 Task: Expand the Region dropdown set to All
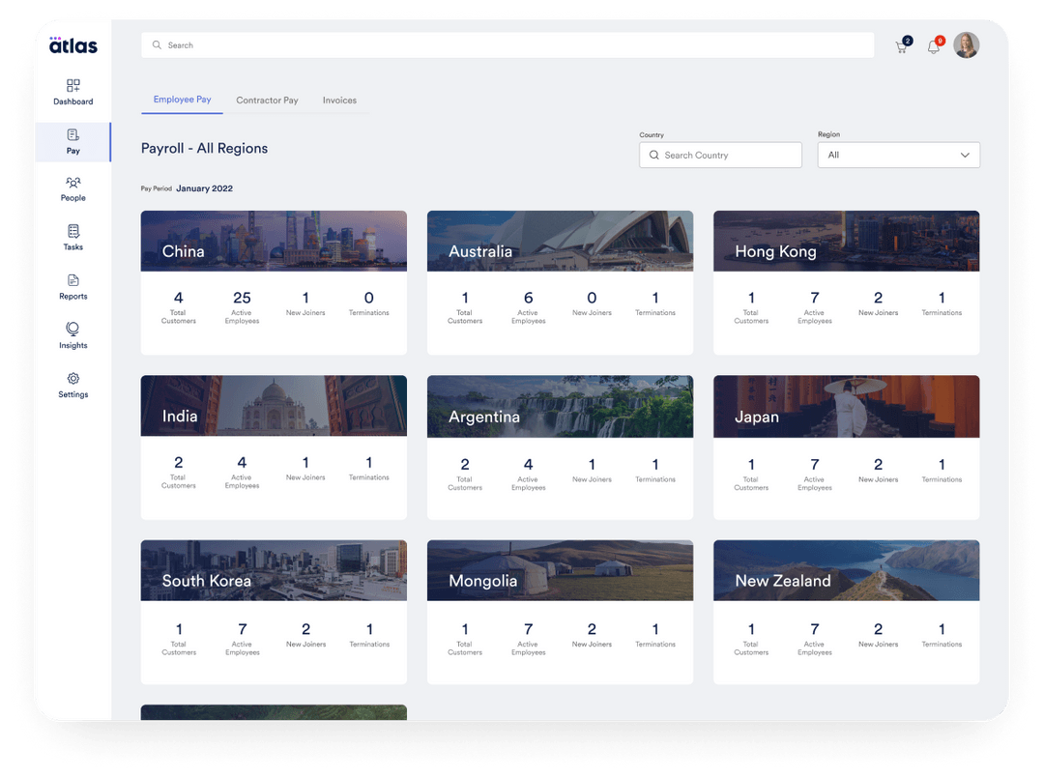point(898,156)
